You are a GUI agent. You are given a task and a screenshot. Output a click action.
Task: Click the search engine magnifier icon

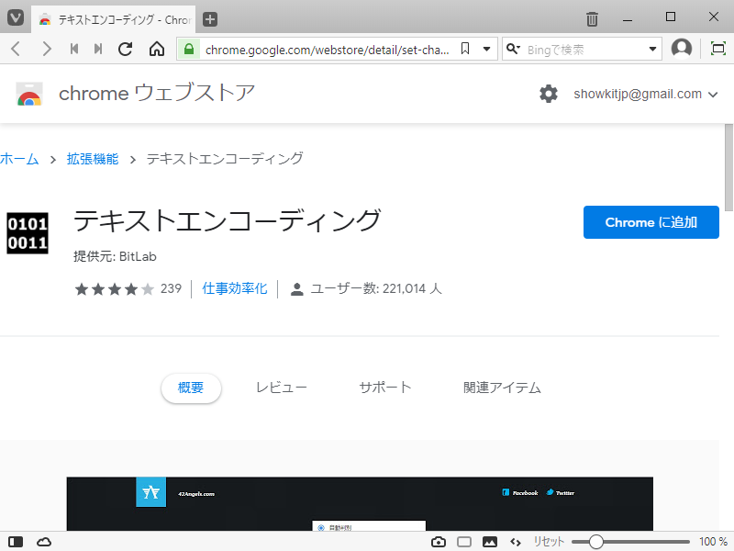(x=513, y=49)
